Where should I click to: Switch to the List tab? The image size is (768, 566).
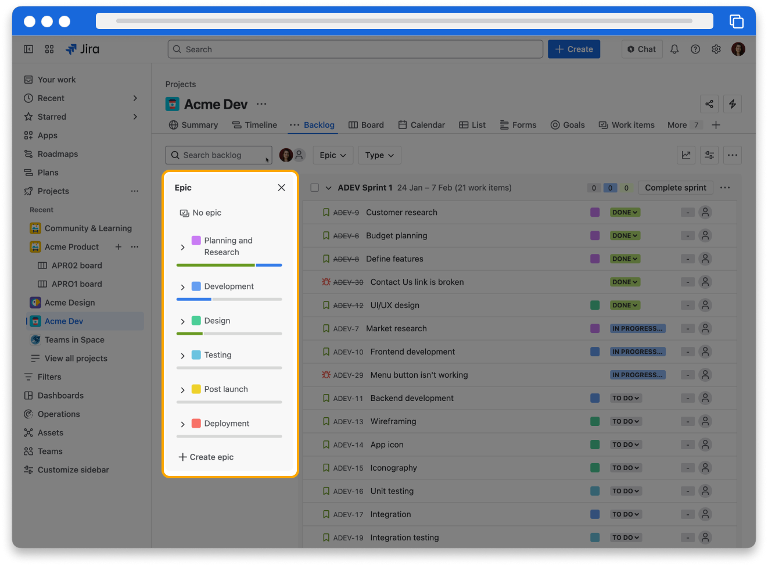click(x=472, y=125)
